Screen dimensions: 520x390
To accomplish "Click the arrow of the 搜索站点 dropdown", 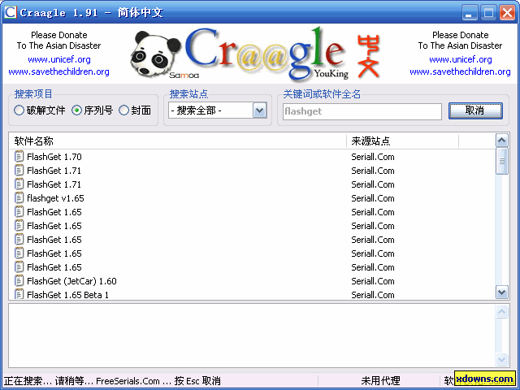I will point(260,110).
